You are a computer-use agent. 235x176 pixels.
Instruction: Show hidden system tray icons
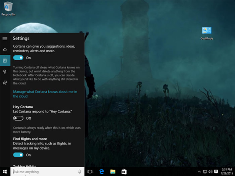(x=199, y=172)
